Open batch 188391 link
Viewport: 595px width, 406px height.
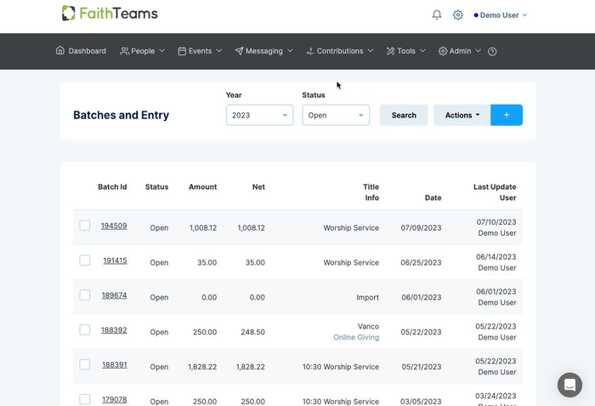(114, 365)
